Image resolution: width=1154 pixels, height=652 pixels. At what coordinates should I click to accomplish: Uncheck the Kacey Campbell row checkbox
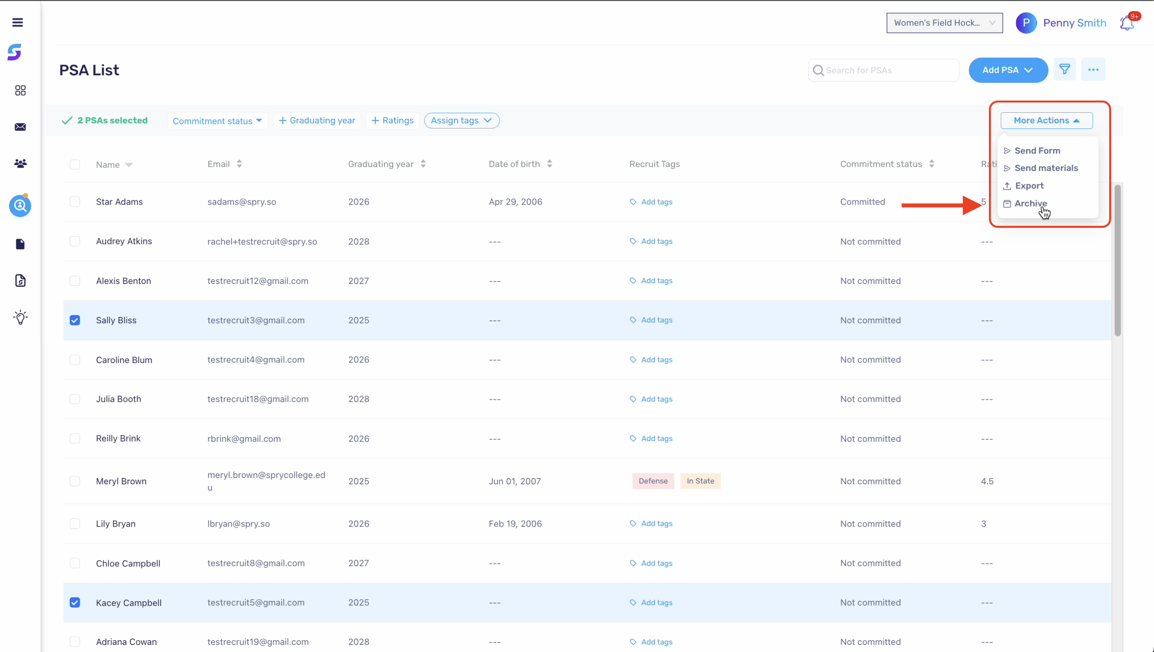pos(75,602)
